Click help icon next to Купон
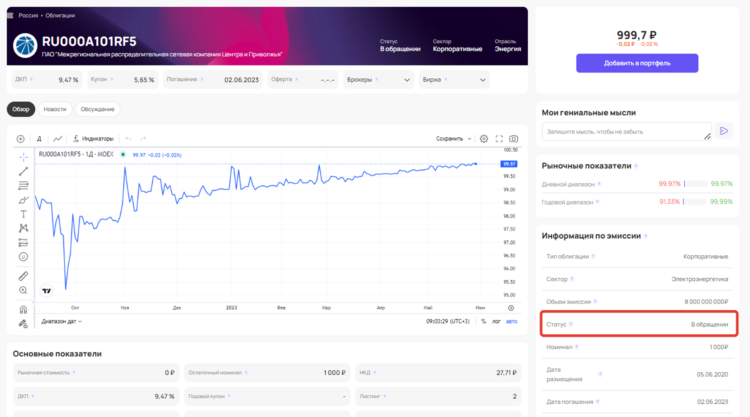The height and width of the screenshot is (417, 750). (112, 79)
